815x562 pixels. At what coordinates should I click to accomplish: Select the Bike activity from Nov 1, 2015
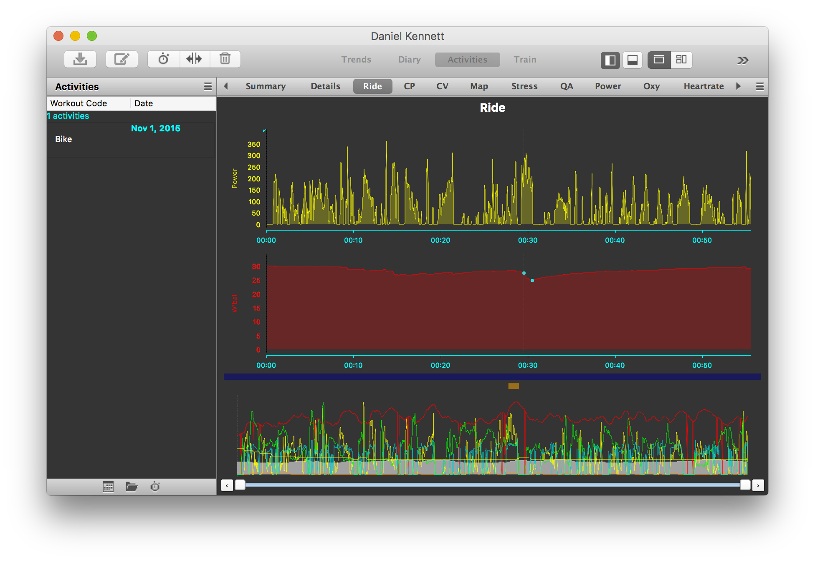[x=64, y=139]
